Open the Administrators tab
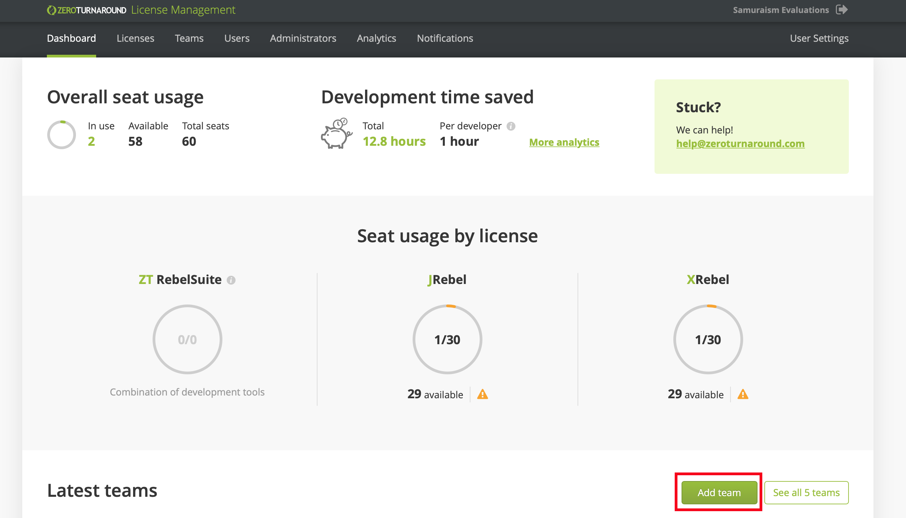 point(303,38)
